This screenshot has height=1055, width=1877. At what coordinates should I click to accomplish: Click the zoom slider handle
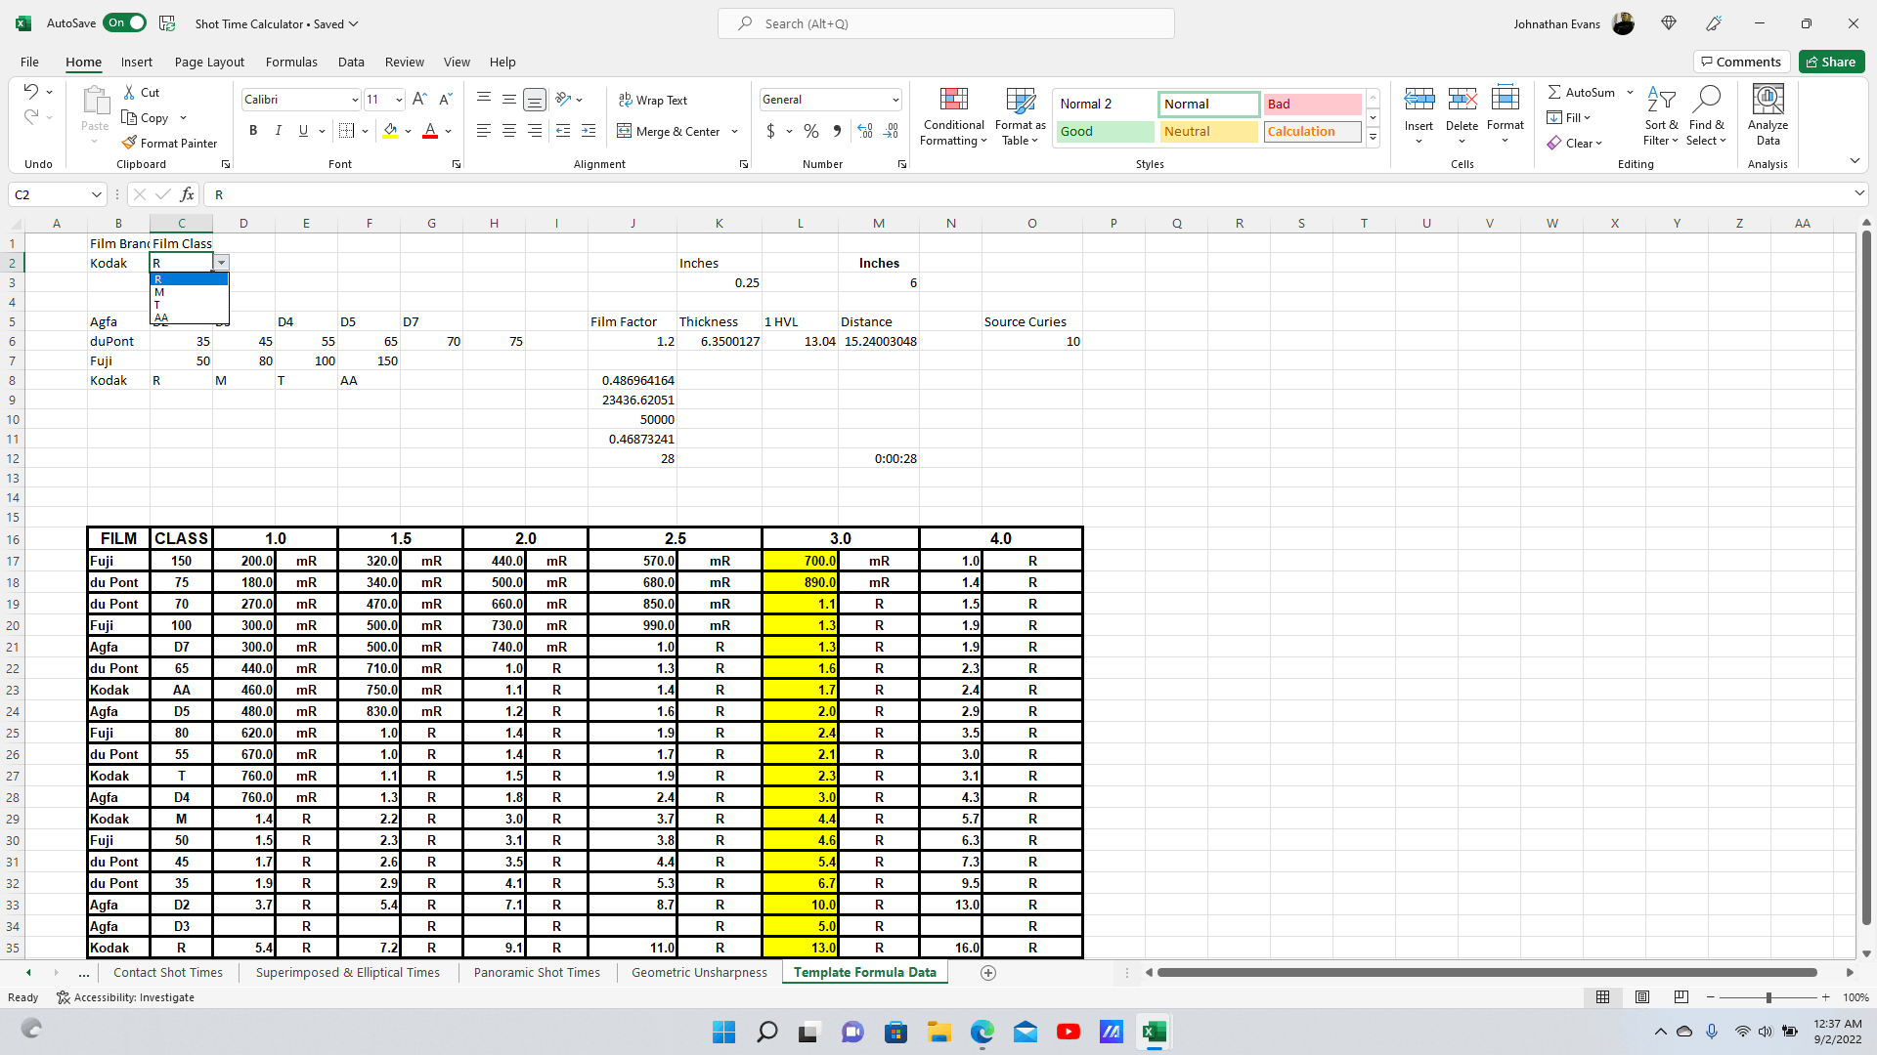tap(1768, 997)
